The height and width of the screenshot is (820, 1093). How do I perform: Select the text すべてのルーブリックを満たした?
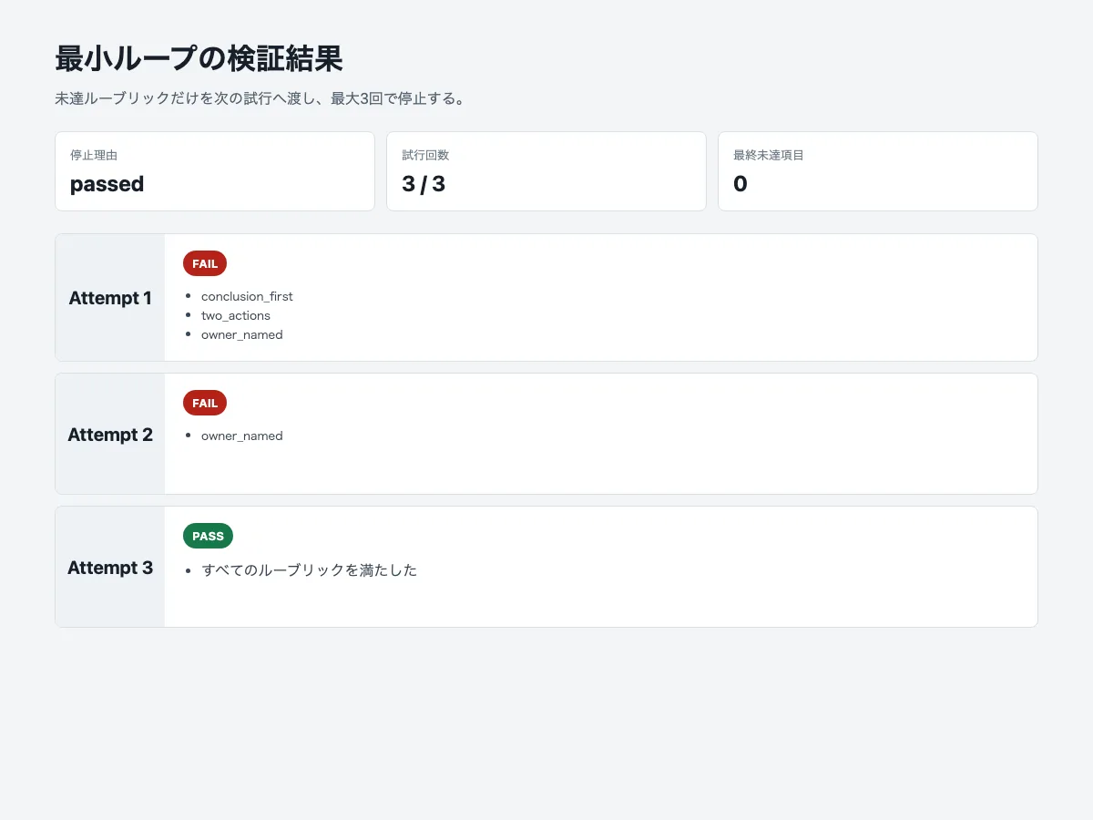310,570
